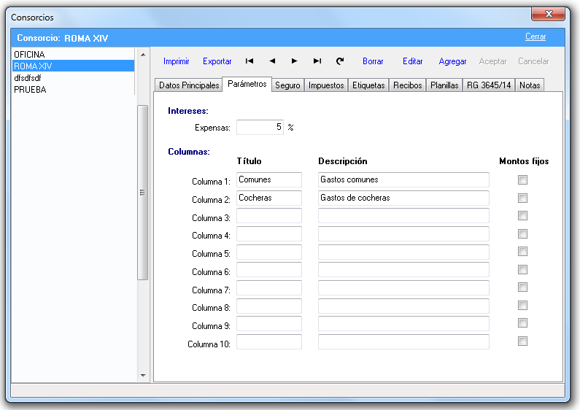The image size is (580, 410).
Task: Click the Cerrar link
Action: click(x=535, y=37)
